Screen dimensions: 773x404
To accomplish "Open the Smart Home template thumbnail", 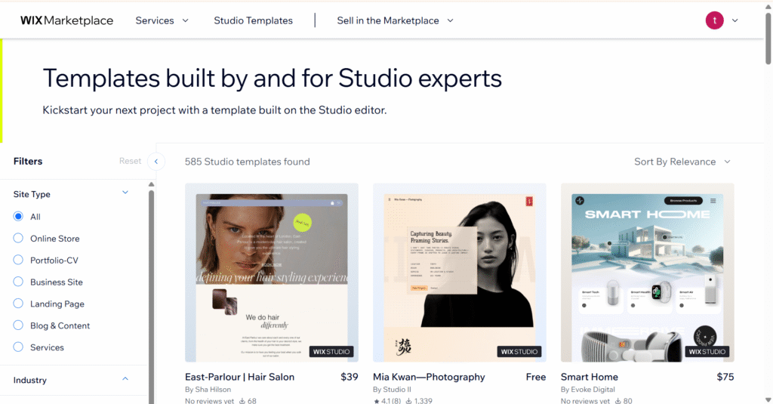I will 647,272.
